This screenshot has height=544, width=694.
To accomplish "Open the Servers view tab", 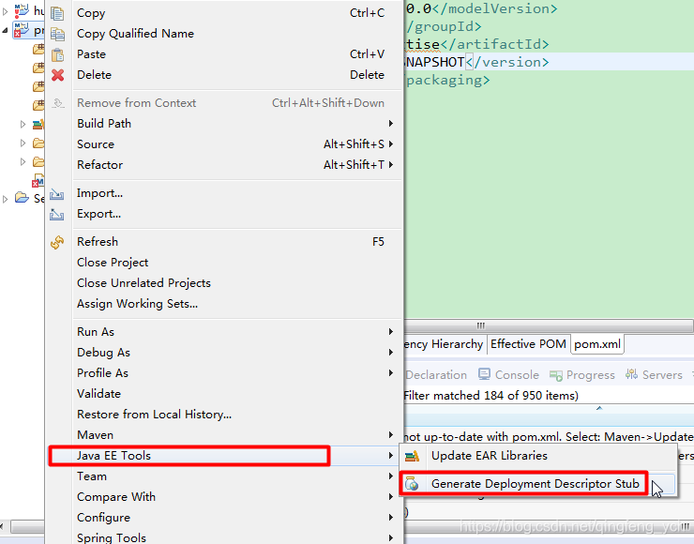I will pyautogui.click(x=654, y=375).
